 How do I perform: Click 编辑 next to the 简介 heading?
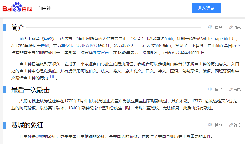click(x=237, y=27)
